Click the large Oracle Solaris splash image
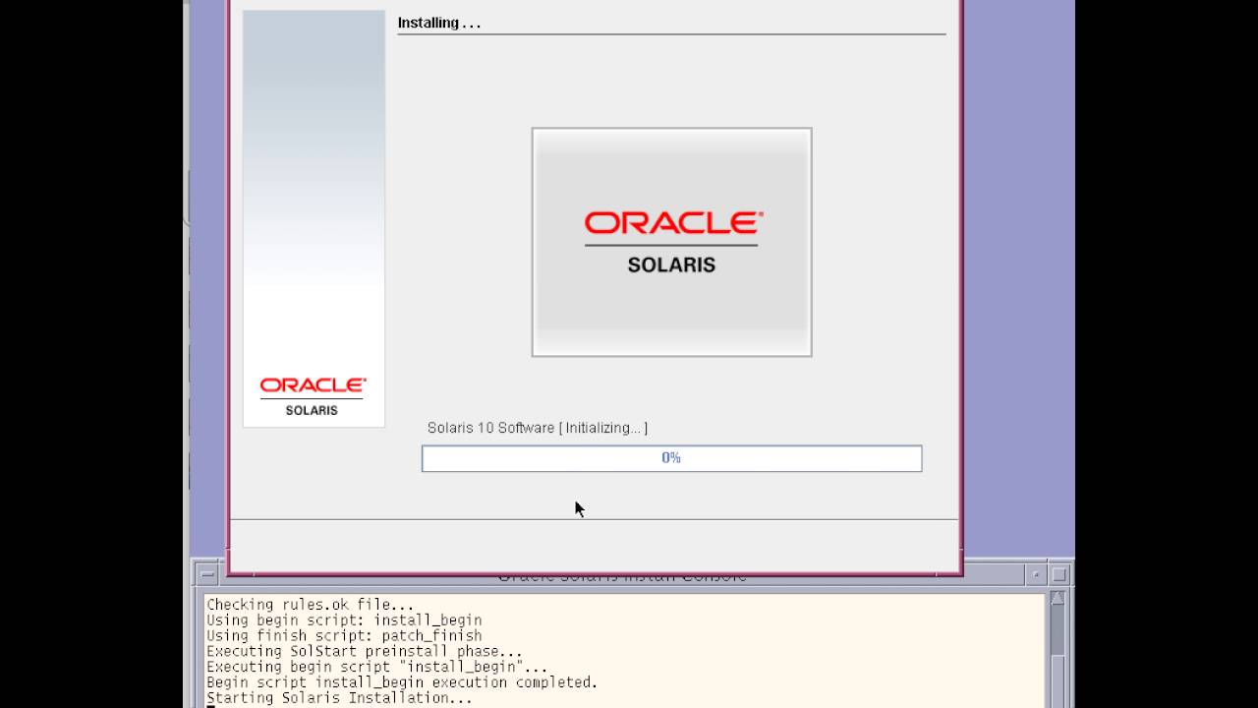The height and width of the screenshot is (708, 1258). [671, 242]
